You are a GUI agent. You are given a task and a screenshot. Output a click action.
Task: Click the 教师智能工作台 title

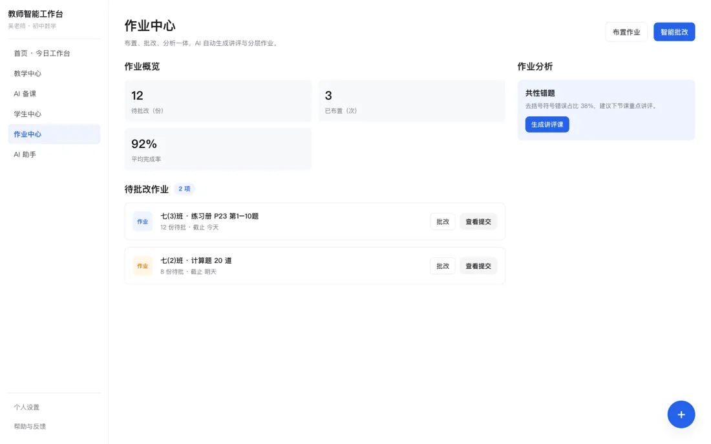[x=36, y=14]
